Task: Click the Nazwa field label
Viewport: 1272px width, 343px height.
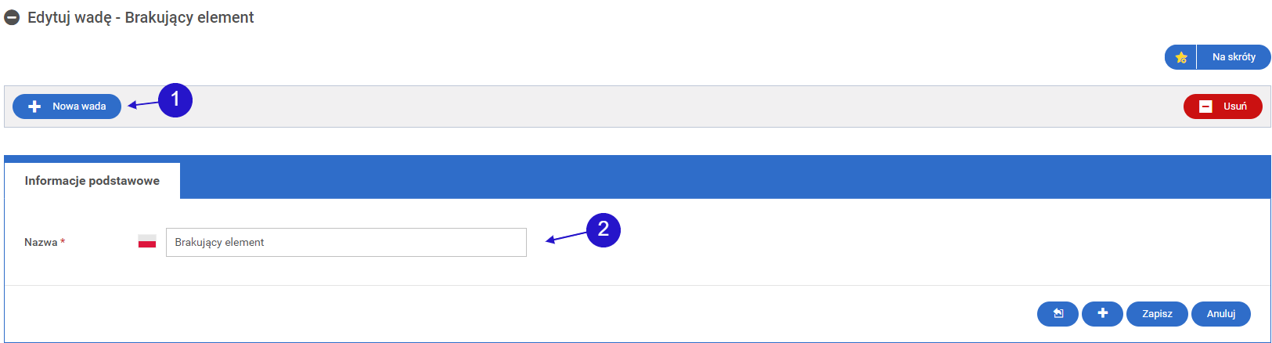Action: pos(41,243)
